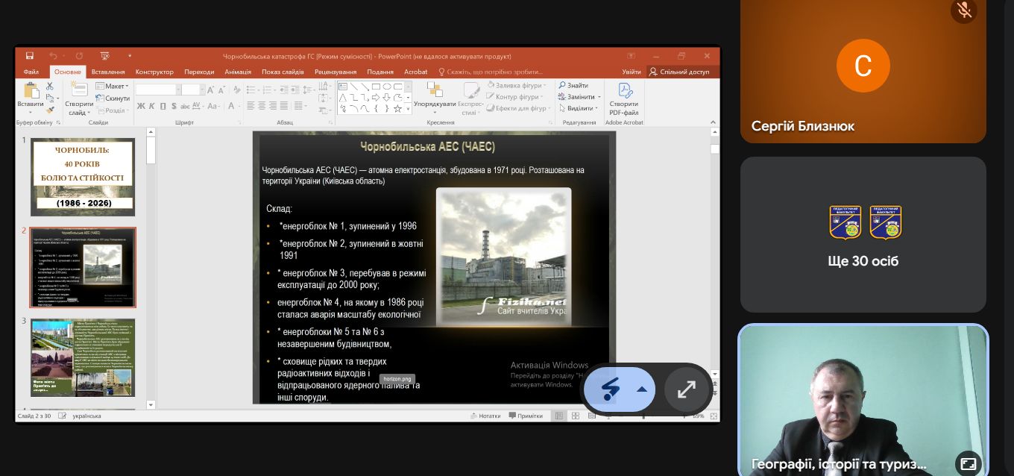The height and width of the screenshot is (476, 1014).
Task: Open the Вставлення ribbon tab
Action: coord(108,72)
